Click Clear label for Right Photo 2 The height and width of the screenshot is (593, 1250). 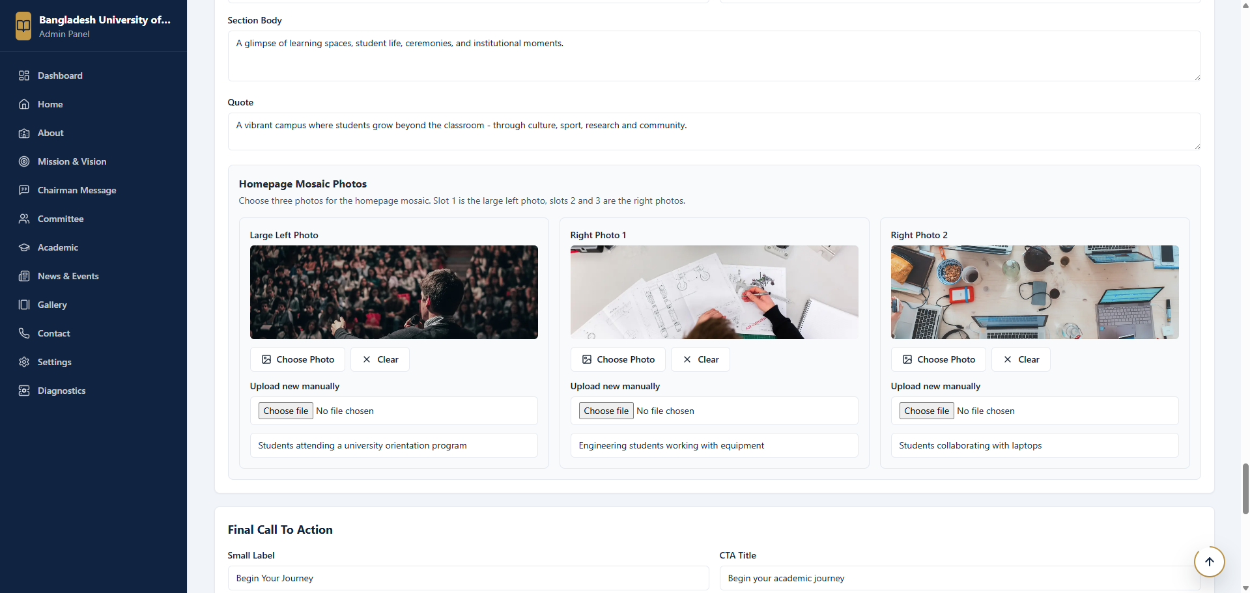(x=1029, y=359)
